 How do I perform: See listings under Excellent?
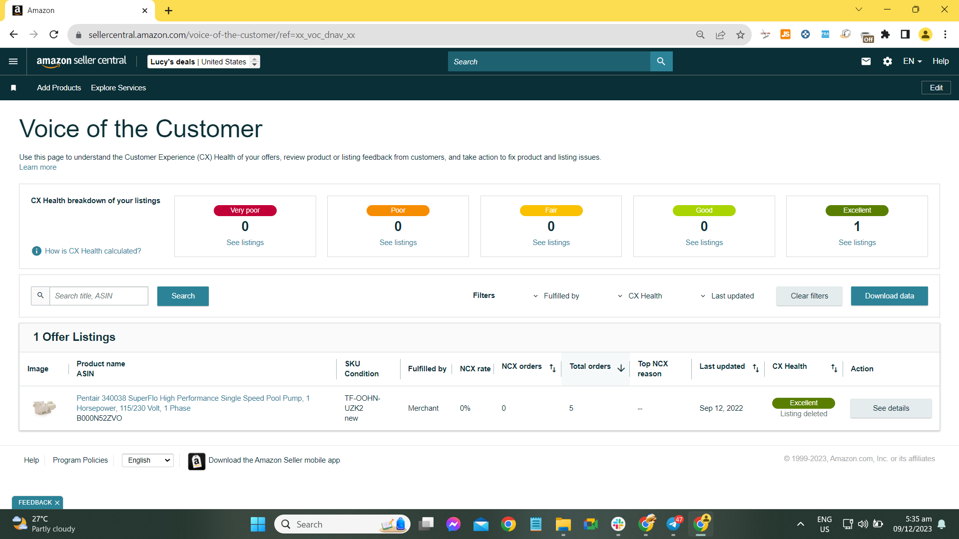click(857, 243)
